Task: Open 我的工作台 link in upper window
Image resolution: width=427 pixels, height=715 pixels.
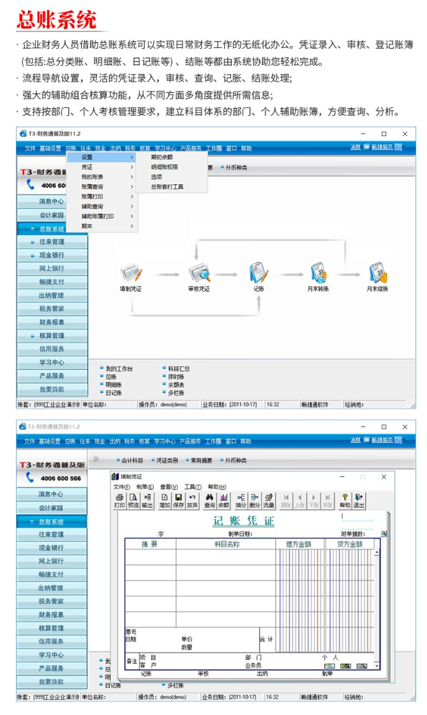Action: (x=119, y=368)
